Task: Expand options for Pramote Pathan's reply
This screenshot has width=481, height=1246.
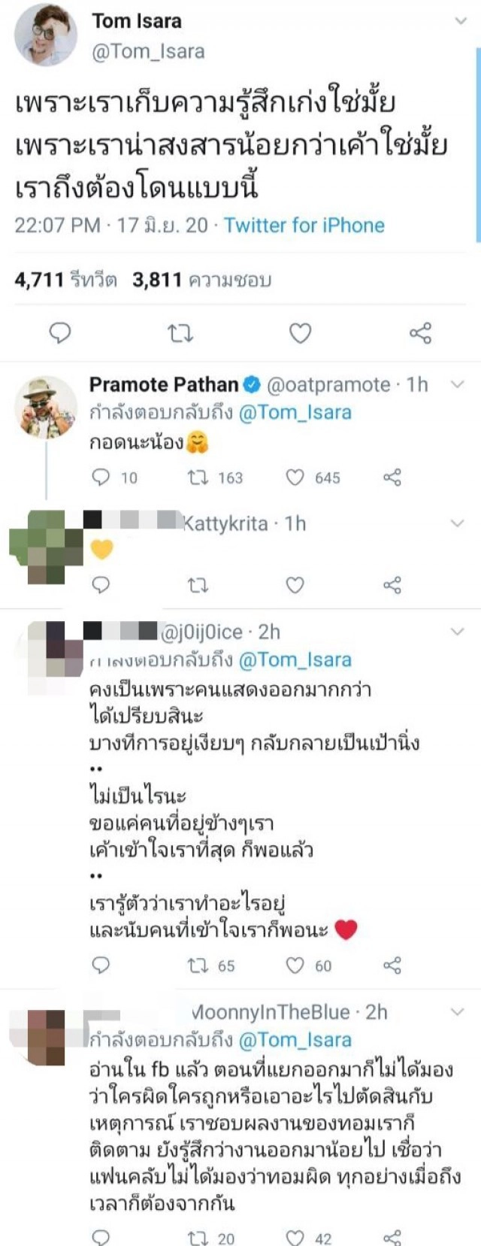Action: coord(457,385)
